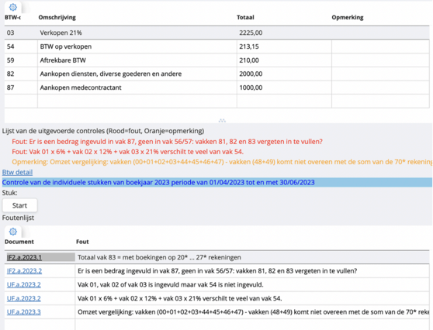Click the Fout column header
This screenshot has width=433, height=330.
point(82,242)
